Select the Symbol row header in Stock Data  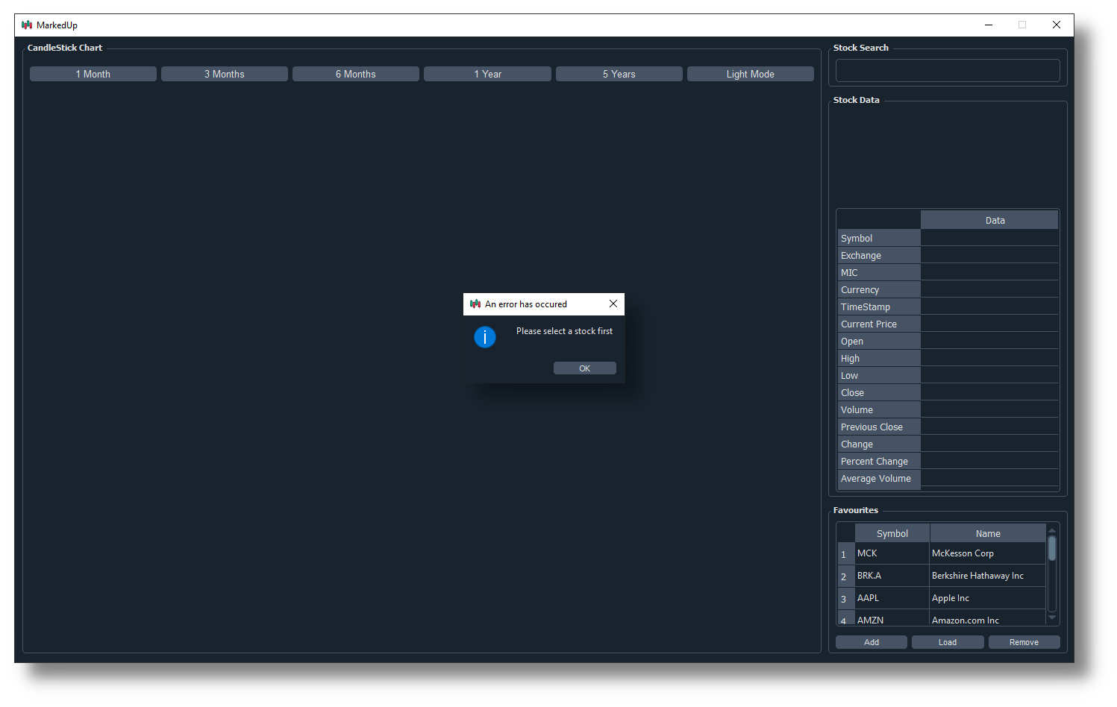click(x=879, y=238)
